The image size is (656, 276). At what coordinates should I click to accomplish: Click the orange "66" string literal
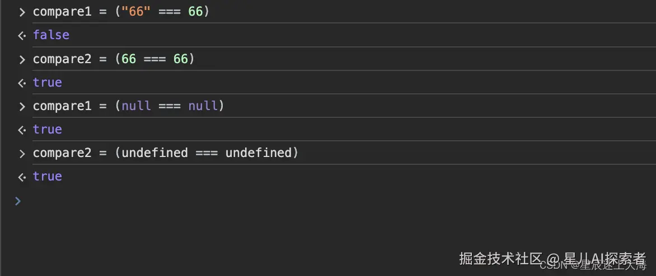tap(136, 12)
